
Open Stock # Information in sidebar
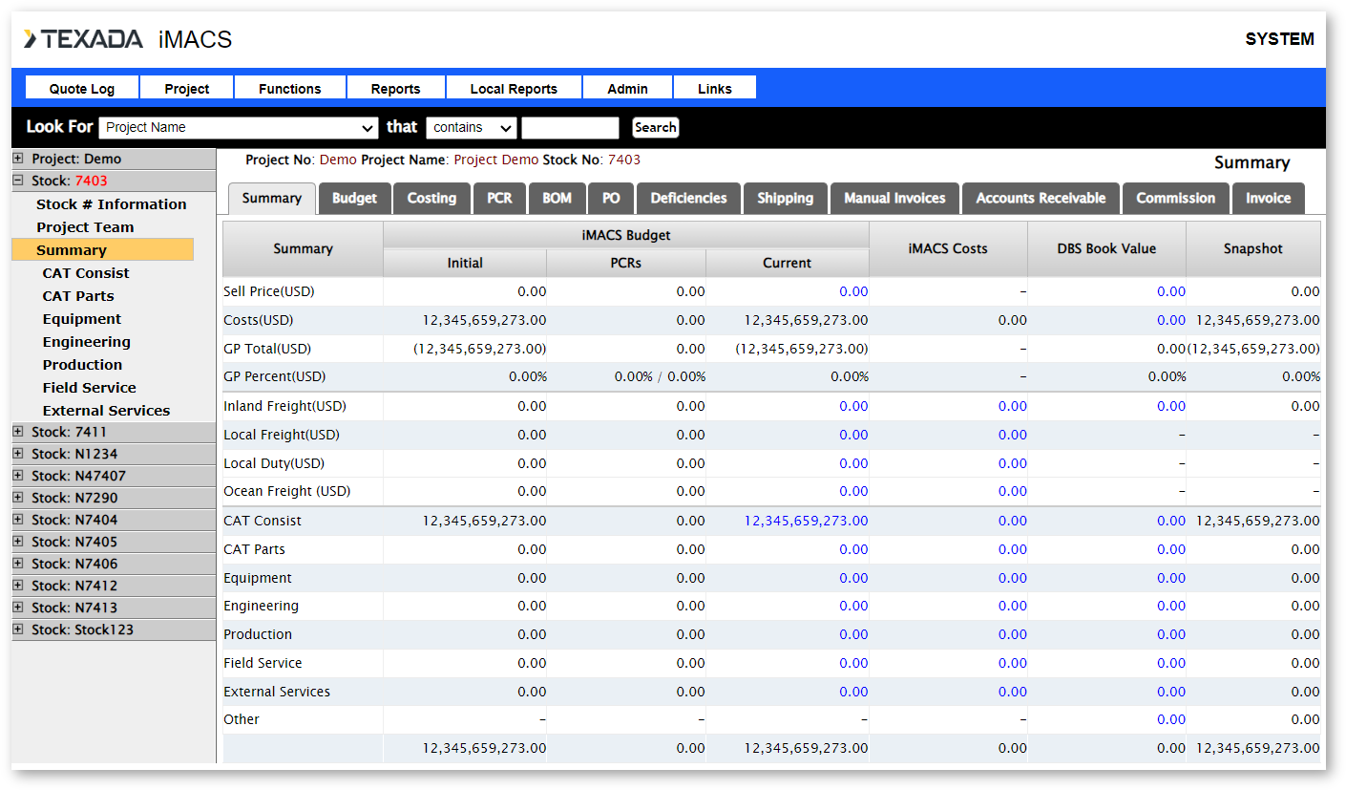112,204
